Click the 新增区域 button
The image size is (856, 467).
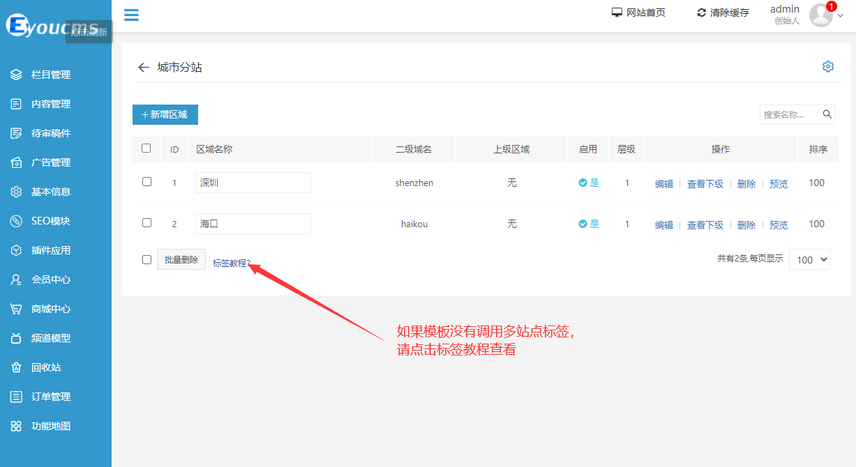pos(165,114)
